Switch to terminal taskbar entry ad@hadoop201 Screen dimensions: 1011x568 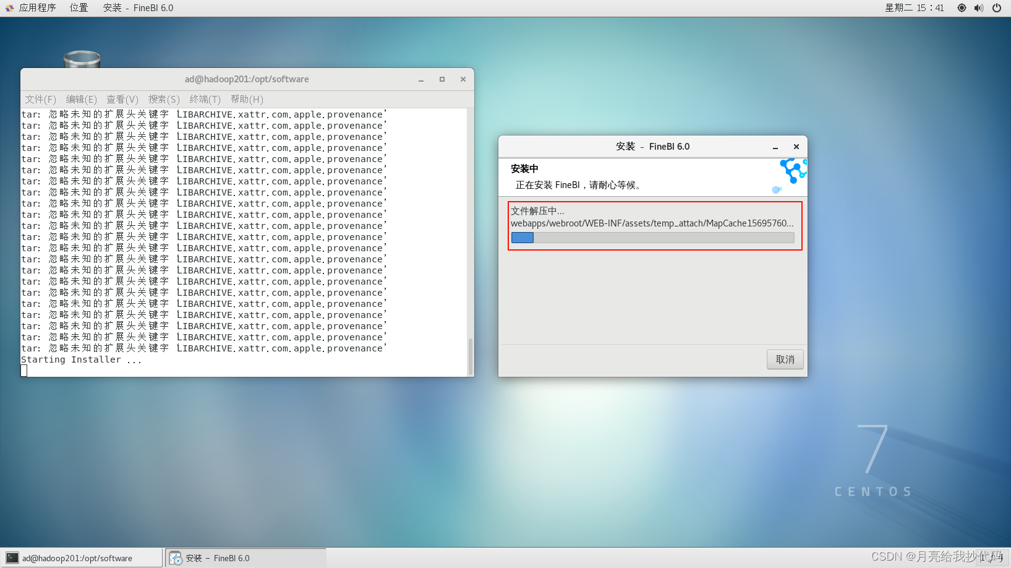pos(82,558)
